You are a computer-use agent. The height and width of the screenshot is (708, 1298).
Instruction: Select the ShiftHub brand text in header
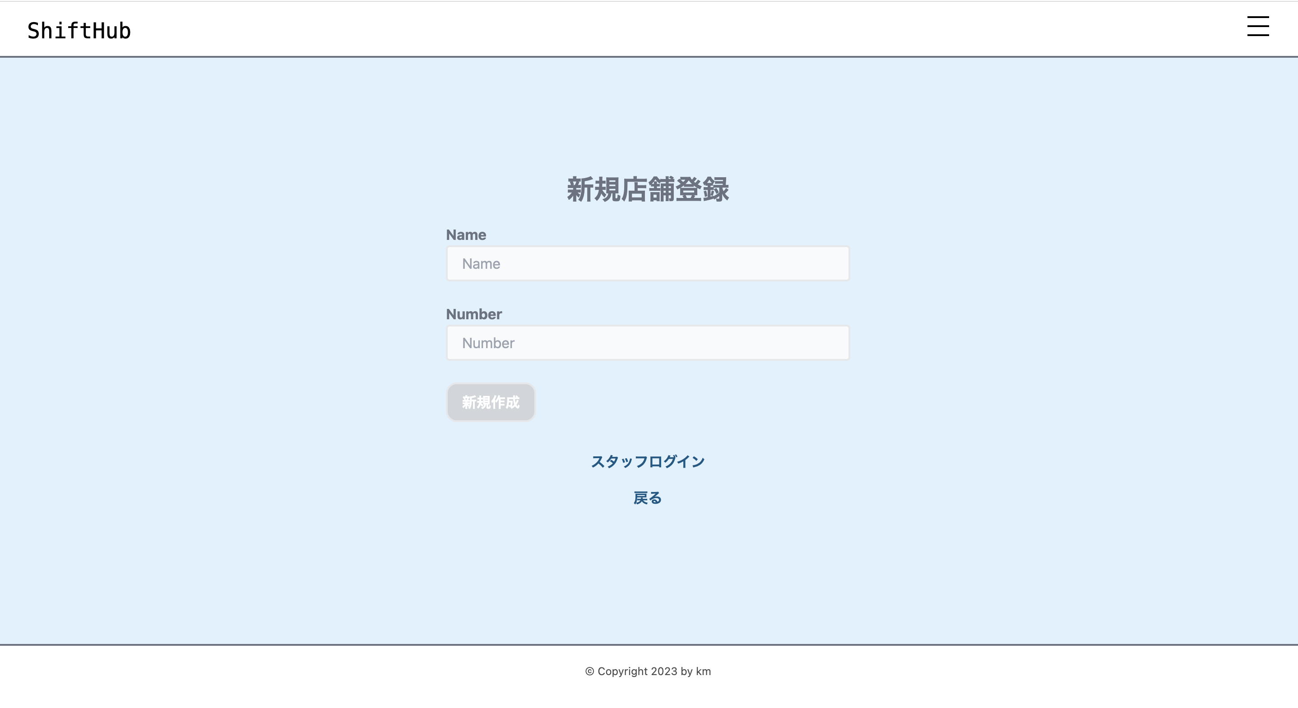79,30
